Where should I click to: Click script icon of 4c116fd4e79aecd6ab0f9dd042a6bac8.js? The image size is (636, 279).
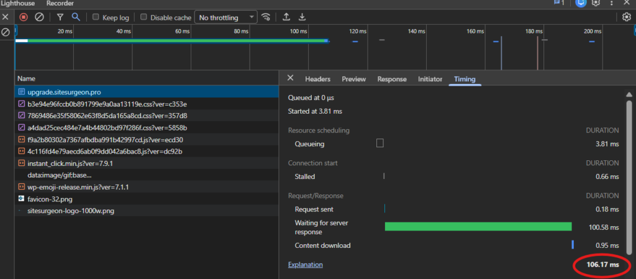coord(22,151)
